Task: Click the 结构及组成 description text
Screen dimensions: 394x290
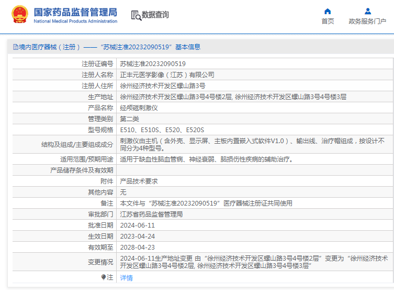Action: 252,145
